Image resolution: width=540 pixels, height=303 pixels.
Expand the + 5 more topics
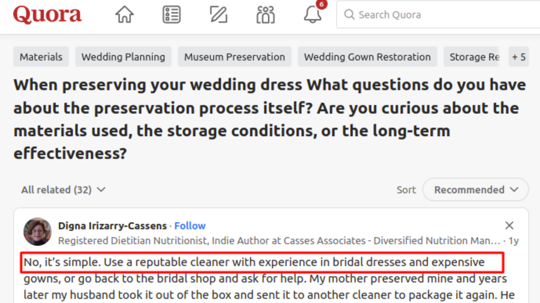tap(518, 57)
